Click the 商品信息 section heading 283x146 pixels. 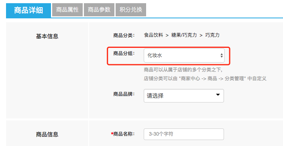click(x=47, y=134)
